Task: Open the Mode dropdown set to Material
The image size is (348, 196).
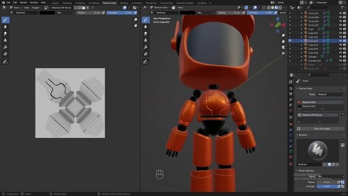Action: (331, 94)
